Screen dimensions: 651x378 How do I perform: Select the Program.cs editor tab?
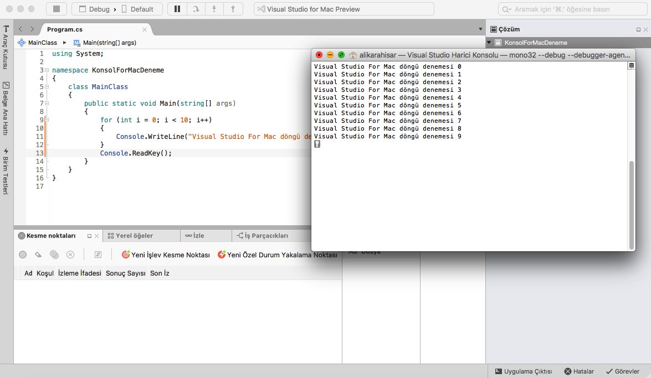click(65, 29)
